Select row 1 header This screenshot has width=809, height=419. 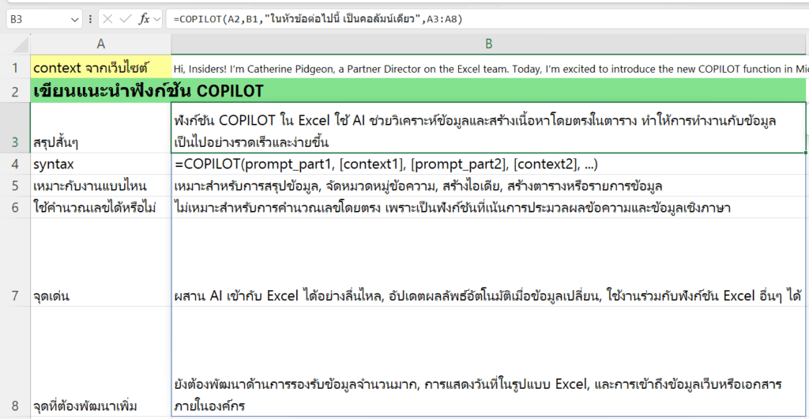point(15,67)
